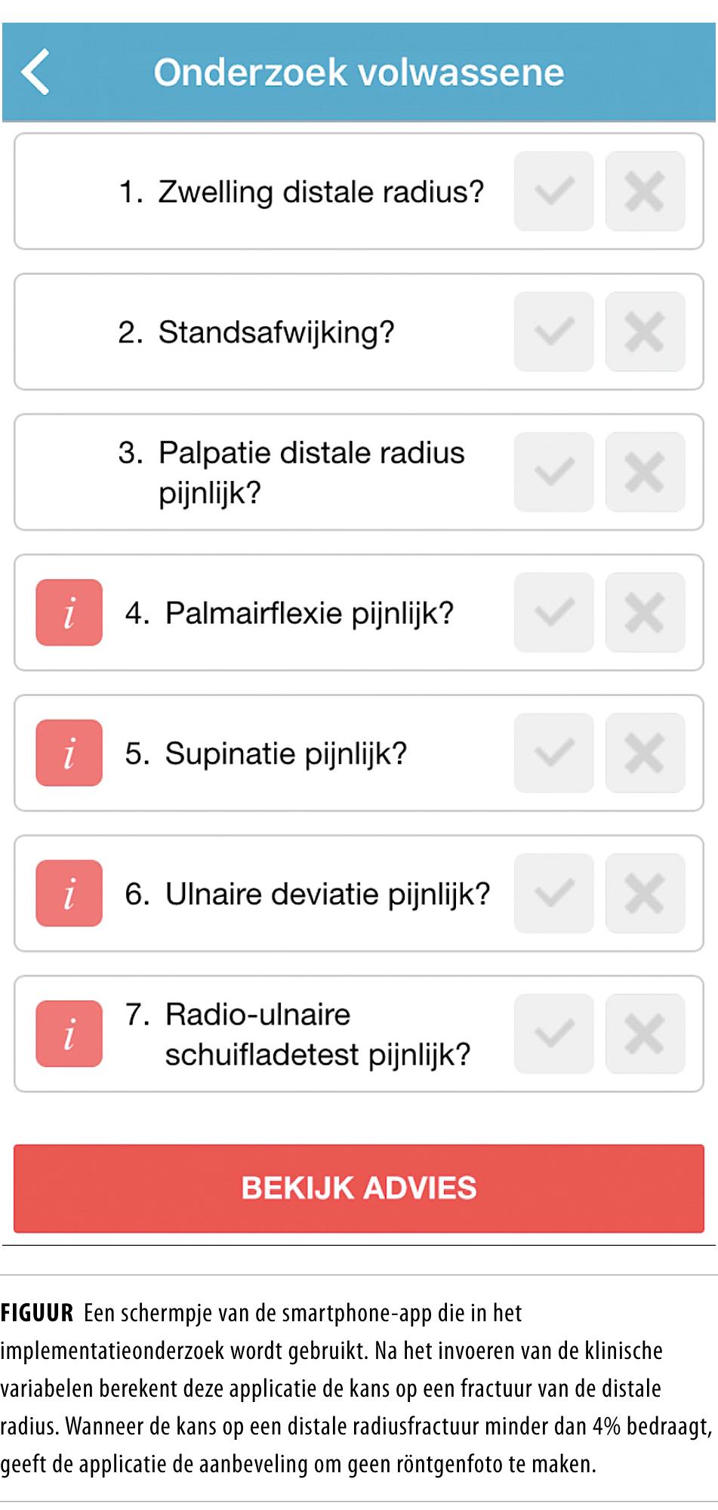Show info on Radio-ulnaire schuifladetest

click(69, 1034)
